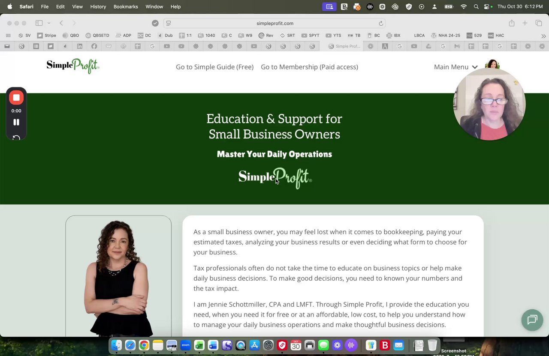Click the privacy shield check icon
Viewport: 549px width, 356px height.
(x=155, y=23)
